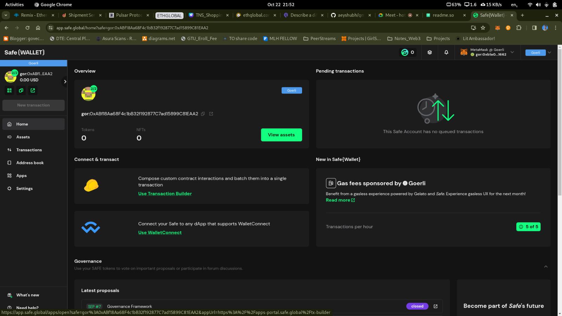Expand the Safe sidebar chevron arrow
The image size is (562, 316).
[x=65, y=81]
